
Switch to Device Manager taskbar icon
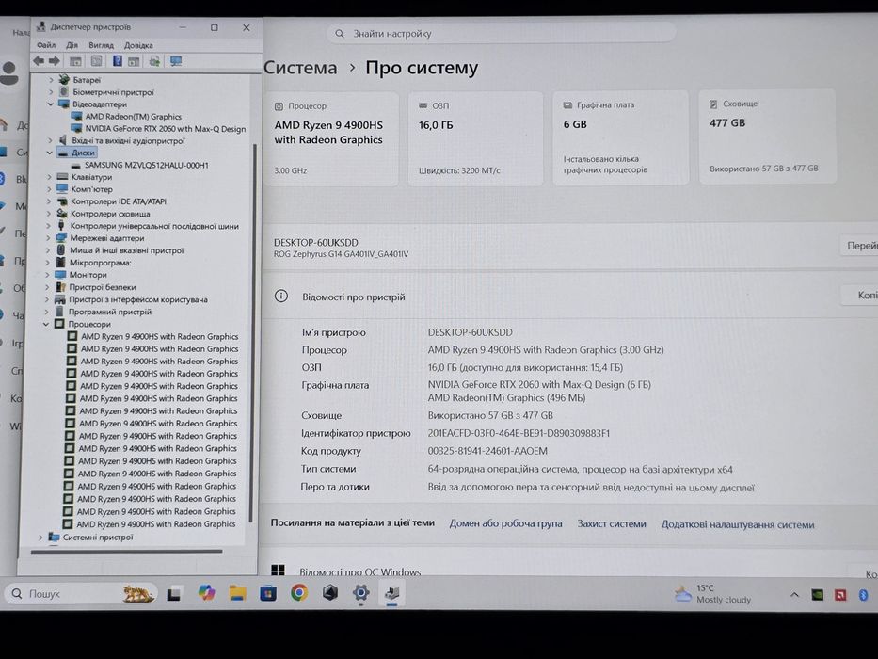click(392, 592)
